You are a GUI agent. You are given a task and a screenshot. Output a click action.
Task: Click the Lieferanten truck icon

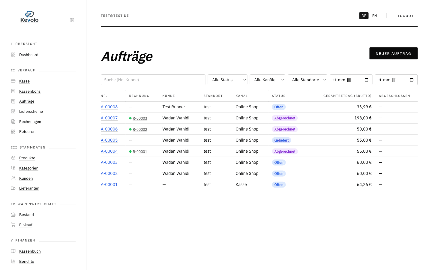[x=13, y=188]
